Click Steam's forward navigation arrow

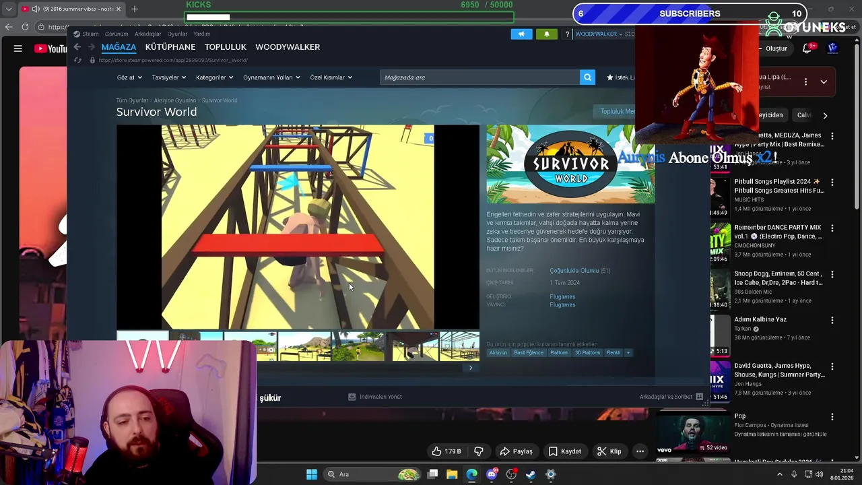click(92, 47)
